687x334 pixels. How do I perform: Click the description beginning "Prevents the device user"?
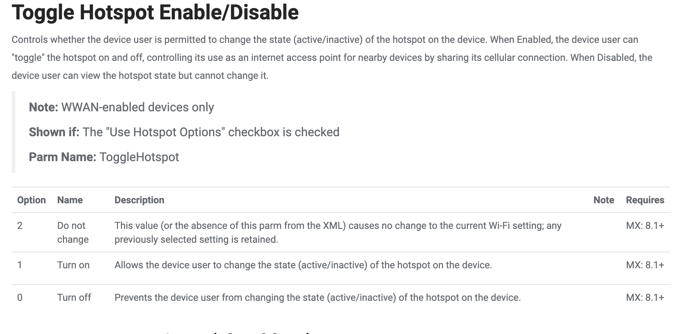317,297
